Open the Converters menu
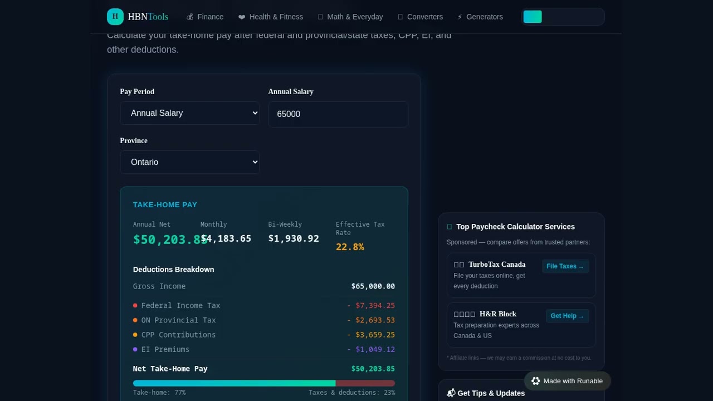Screen dimensions: 713x401 click(x=421, y=17)
